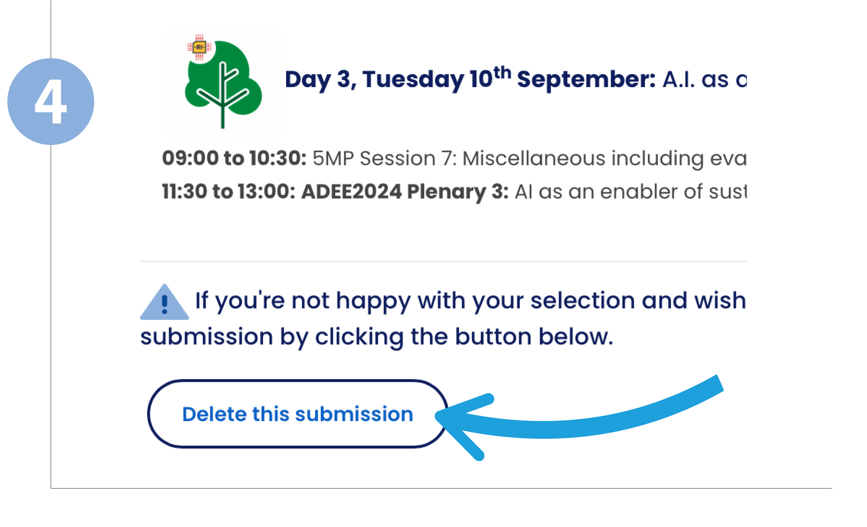Click the horizontal divider above the warning
The height and width of the screenshot is (527, 867).
(443, 261)
